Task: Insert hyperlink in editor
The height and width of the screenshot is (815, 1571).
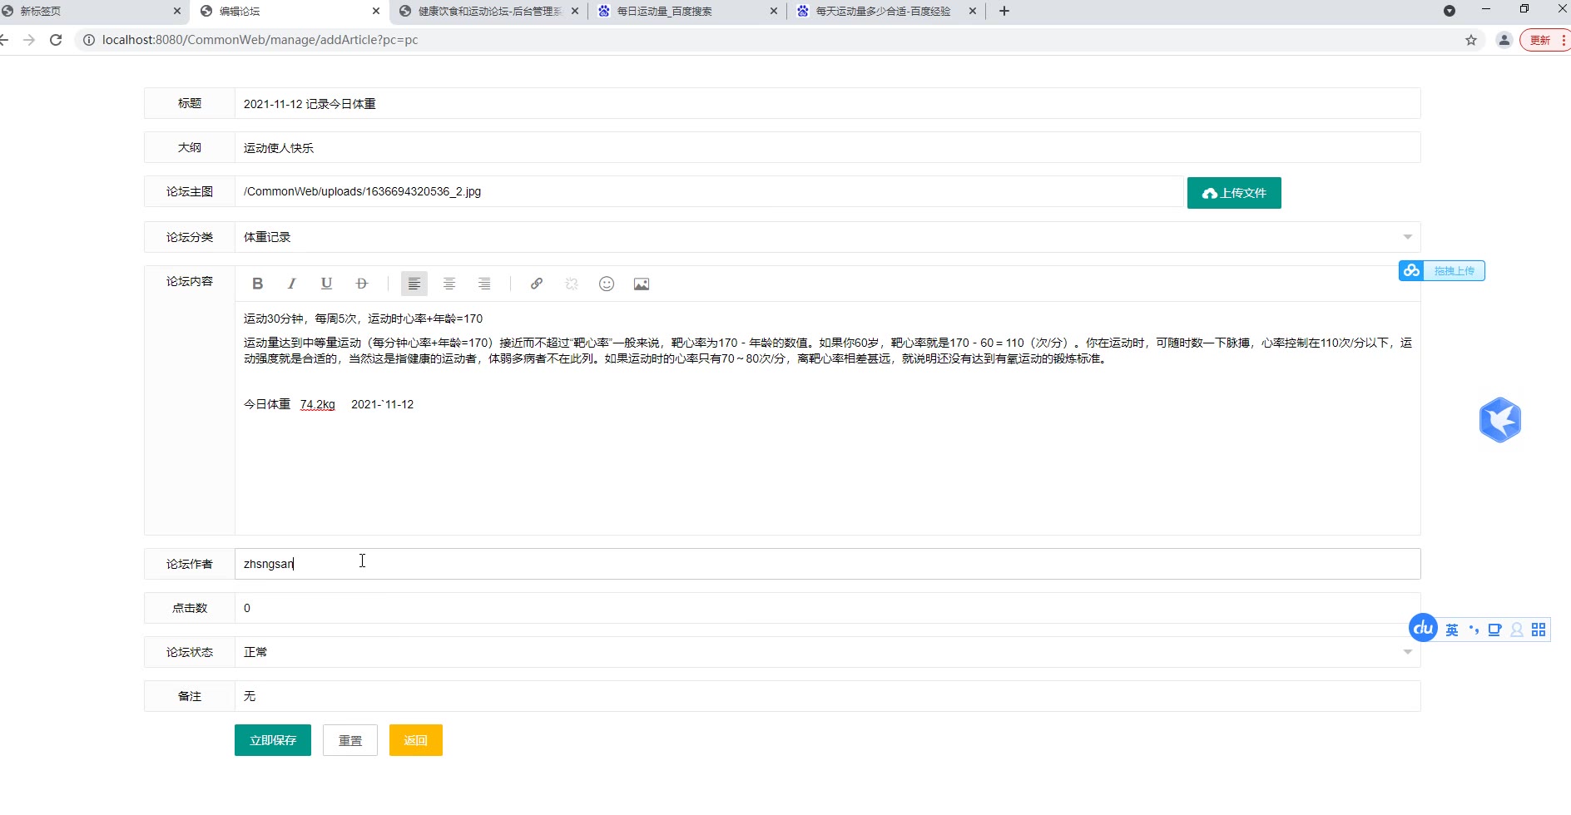Action: (537, 284)
